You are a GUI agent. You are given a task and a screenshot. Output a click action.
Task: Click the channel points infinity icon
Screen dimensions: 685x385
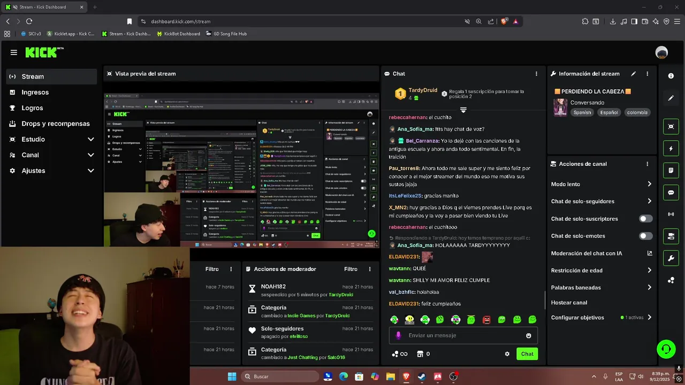tap(400, 354)
